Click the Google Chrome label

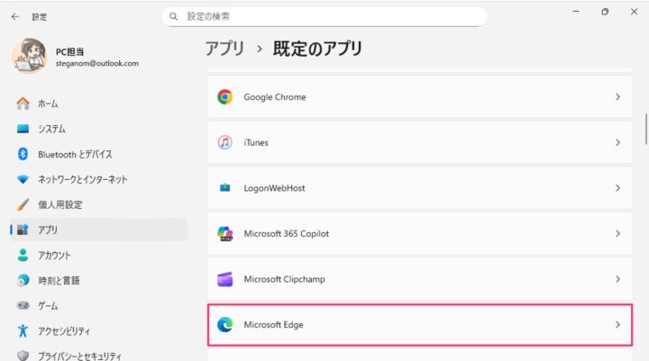pyautogui.click(x=275, y=96)
